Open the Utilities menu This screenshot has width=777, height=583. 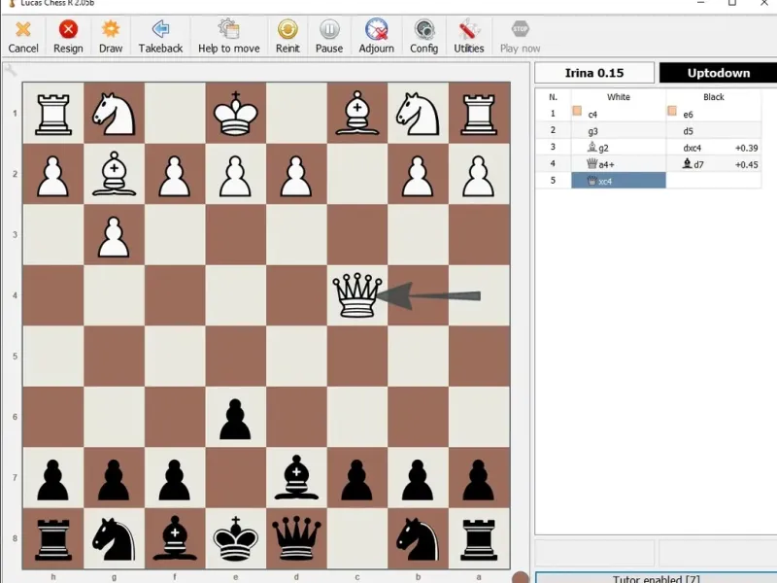coord(469,37)
